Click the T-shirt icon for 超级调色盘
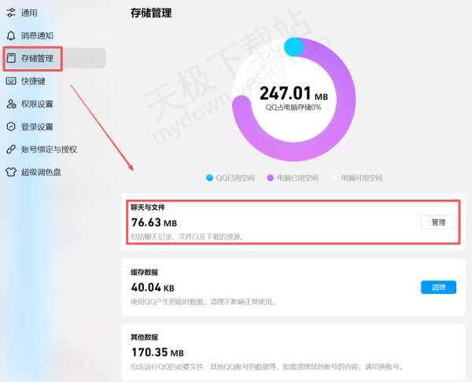The width and height of the screenshot is (472, 382). (11, 172)
